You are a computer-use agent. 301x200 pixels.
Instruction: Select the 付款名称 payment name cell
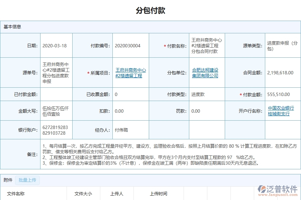(207, 46)
